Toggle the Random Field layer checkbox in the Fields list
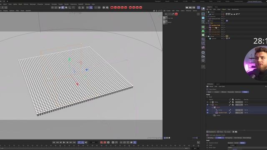Viewport: 267px width, 150px height. tap(207, 112)
